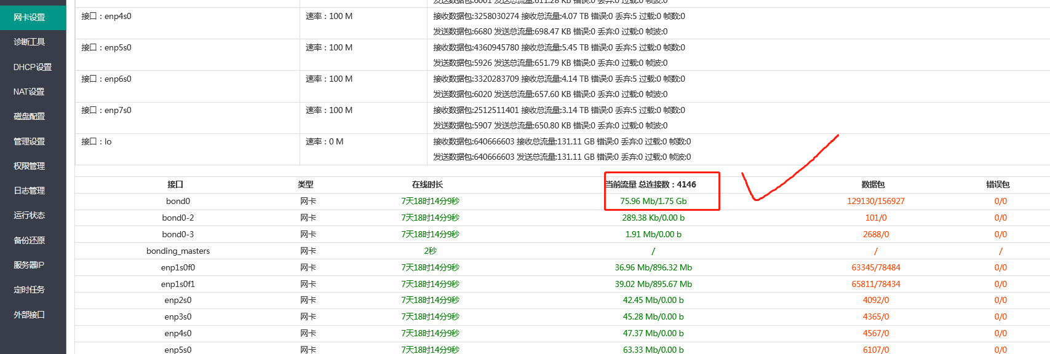Go to 外部接口 page
Screen dimensions: 1050x354
point(30,315)
